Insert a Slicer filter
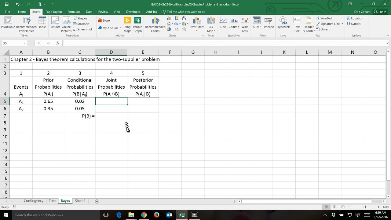 257,23
